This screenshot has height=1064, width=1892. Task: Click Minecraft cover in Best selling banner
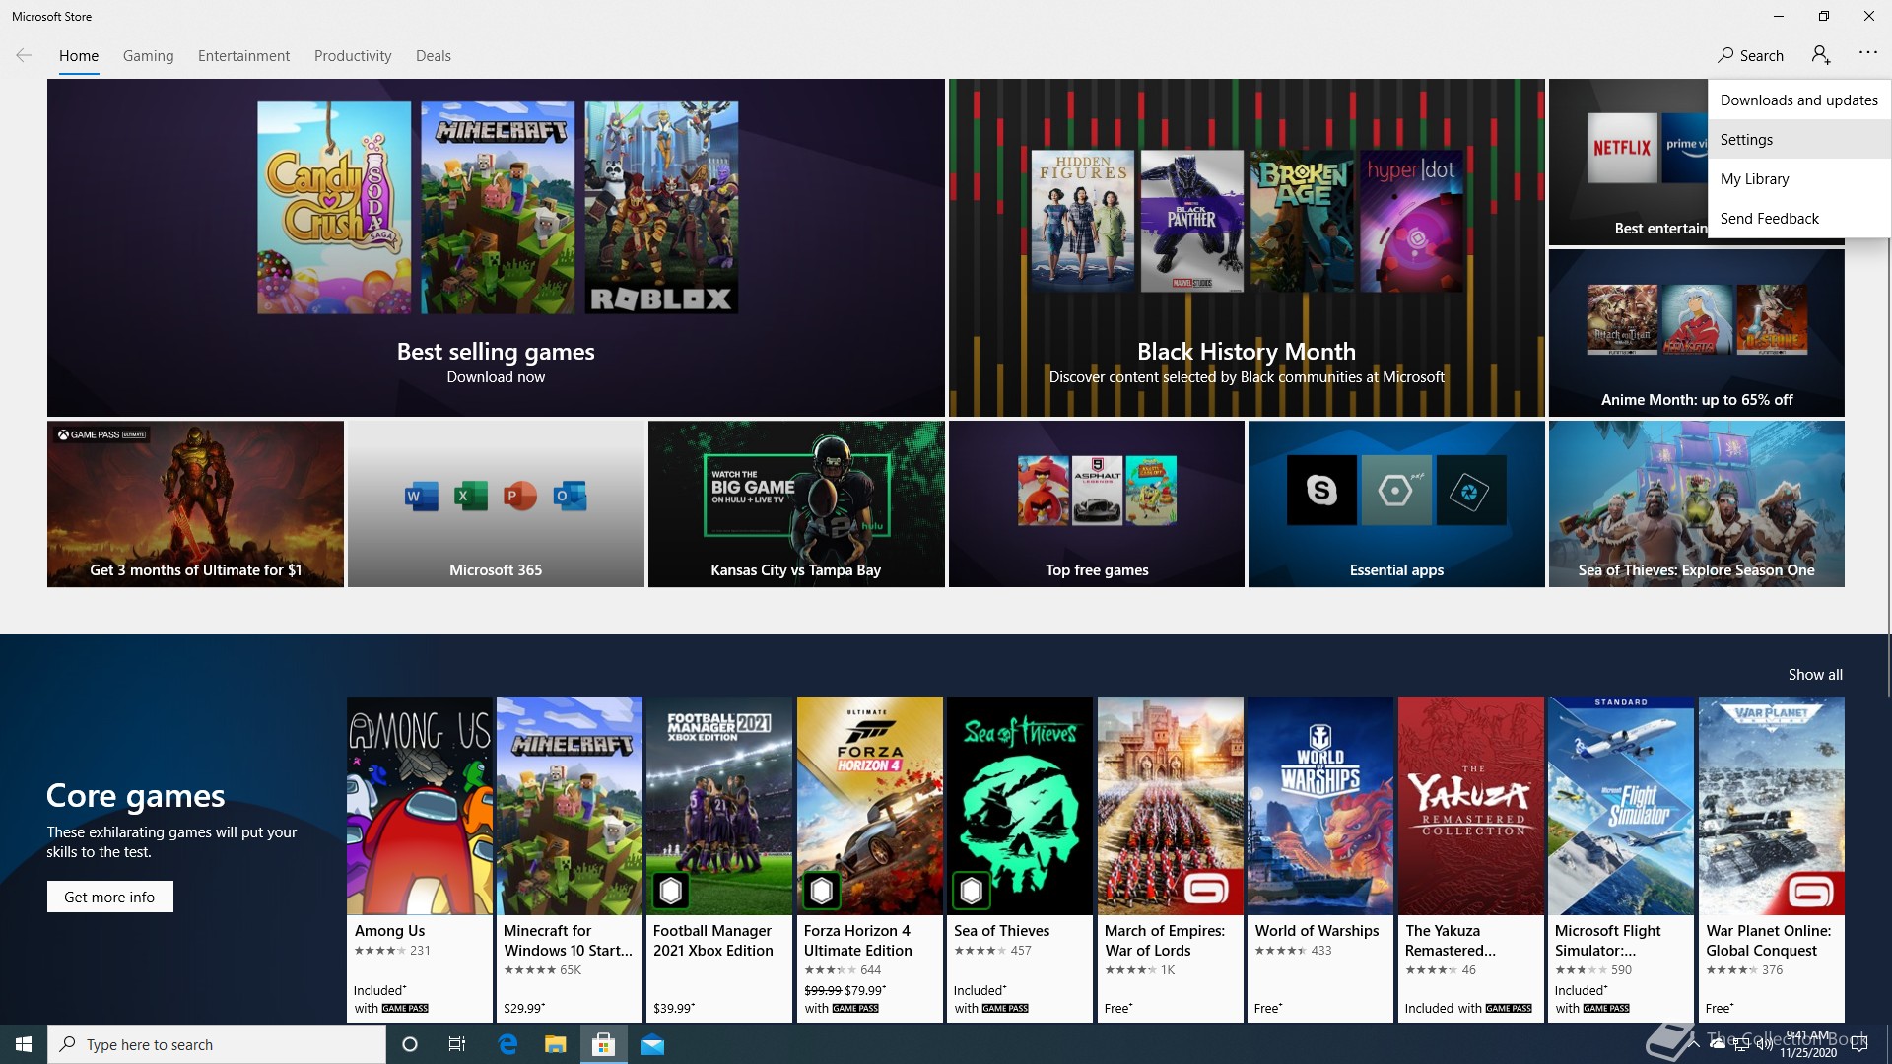[x=498, y=208]
